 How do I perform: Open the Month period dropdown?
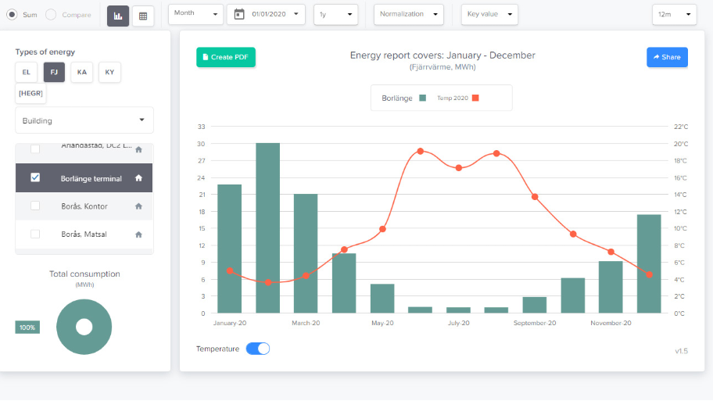coord(195,14)
